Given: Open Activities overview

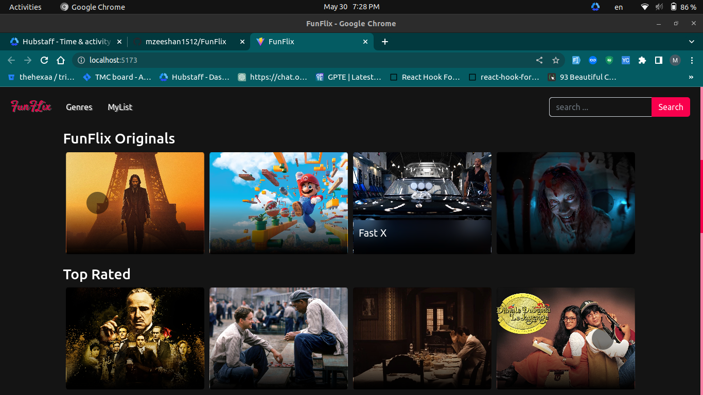Looking at the screenshot, I should tap(25, 7).
